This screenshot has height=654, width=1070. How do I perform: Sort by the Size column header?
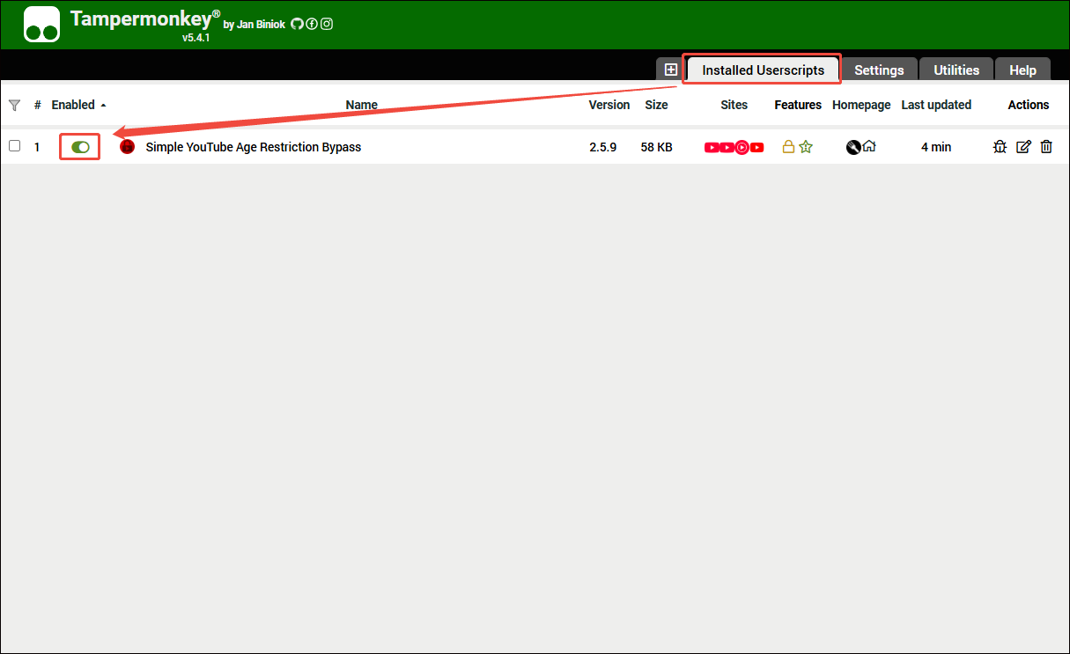(x=656, y=105)
